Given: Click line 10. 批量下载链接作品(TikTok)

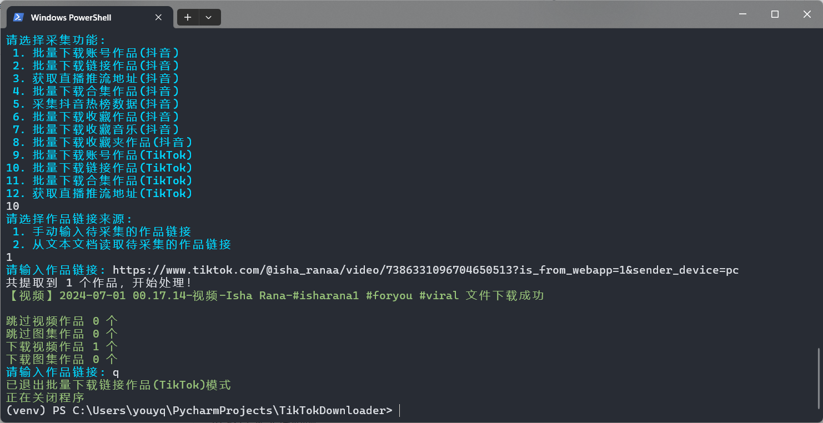Looking at the screenshot, I should click(x=99, y=168).
